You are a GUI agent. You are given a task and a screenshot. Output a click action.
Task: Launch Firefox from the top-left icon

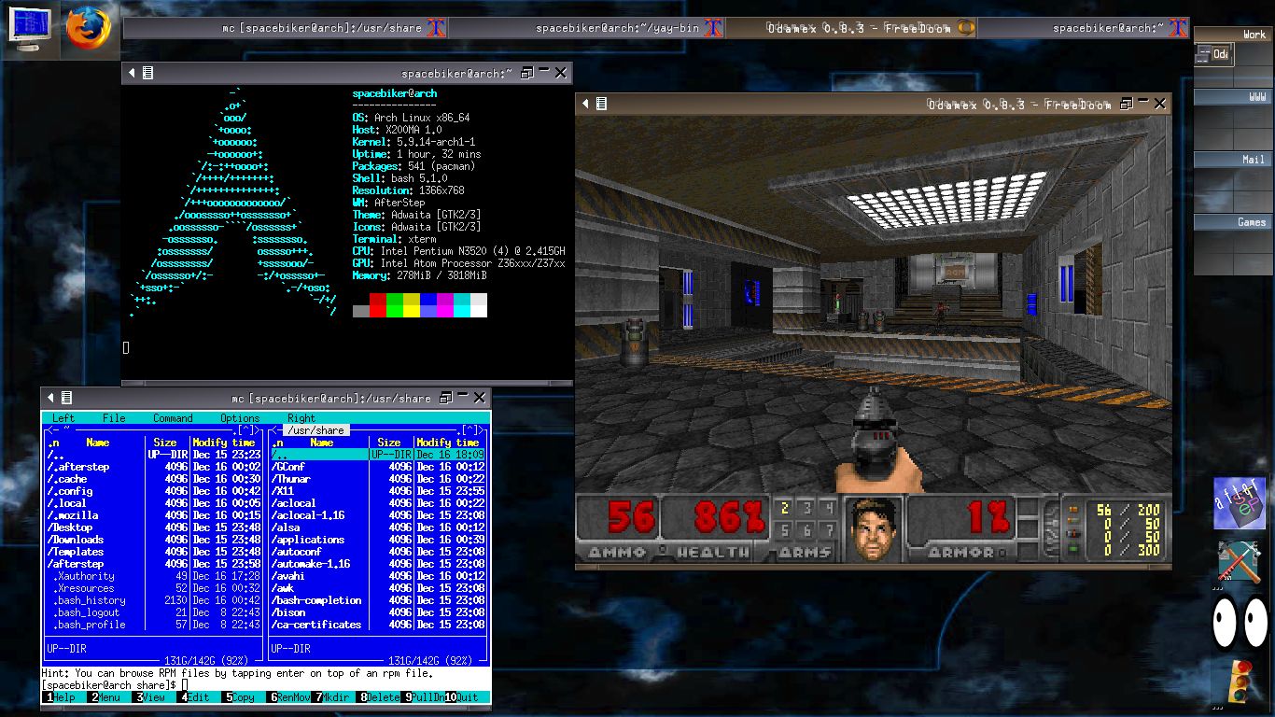pyautogui.click(x=89, y=28)
